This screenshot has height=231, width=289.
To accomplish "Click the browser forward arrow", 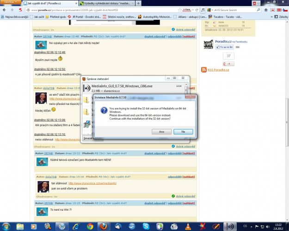I will point(12,10).
